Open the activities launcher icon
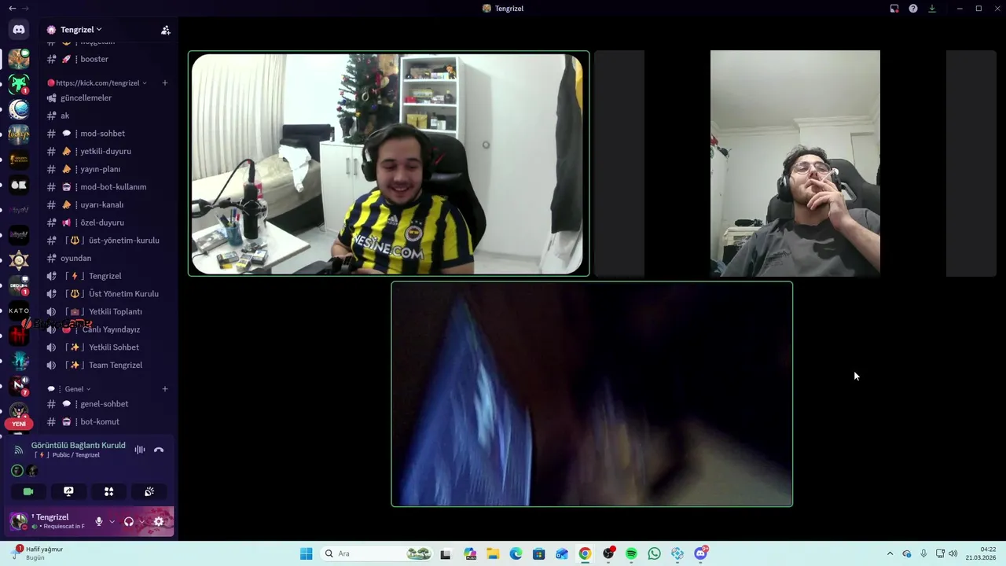Image resolution: width=1006 pixels, height=566 pixels. pos(109,491)
